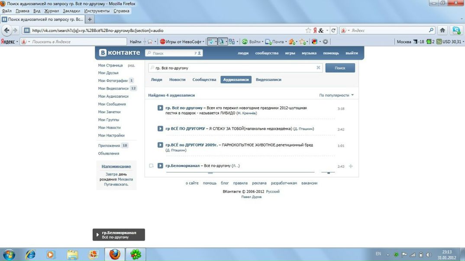Click the audio progress bar under Беломорканал
465x261 pixels.
point(242,172)
